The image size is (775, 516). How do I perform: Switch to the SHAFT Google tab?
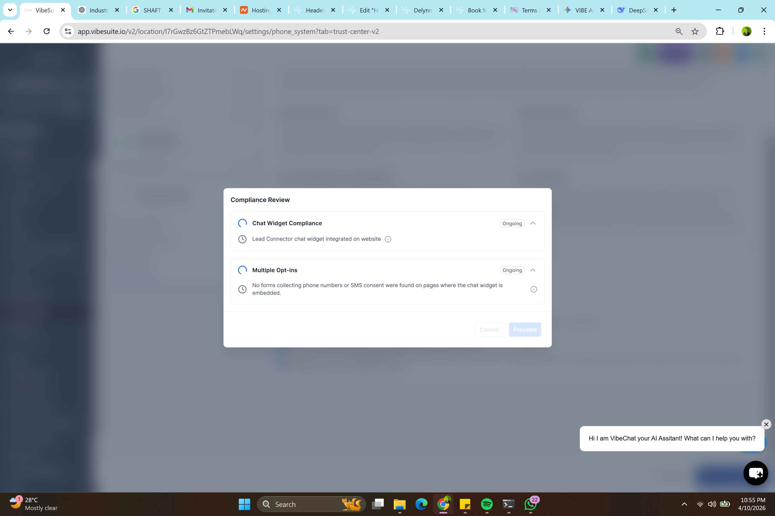click(153, 10)
